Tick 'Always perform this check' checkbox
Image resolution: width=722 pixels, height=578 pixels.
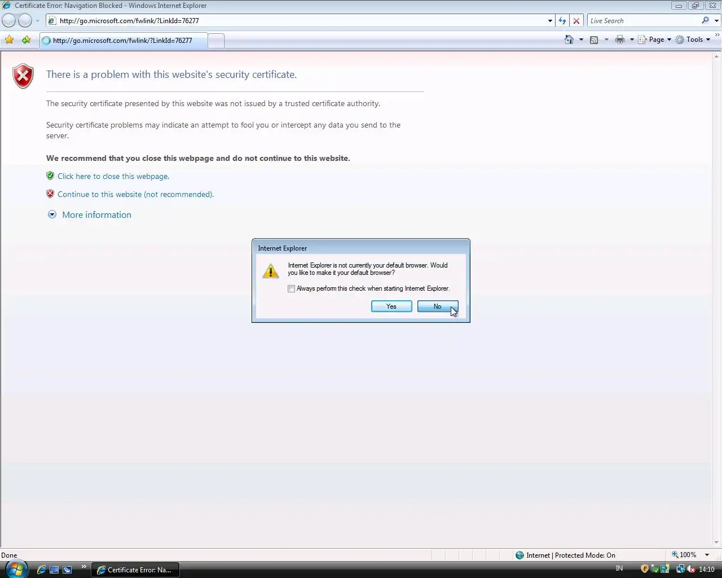(291, 288)
